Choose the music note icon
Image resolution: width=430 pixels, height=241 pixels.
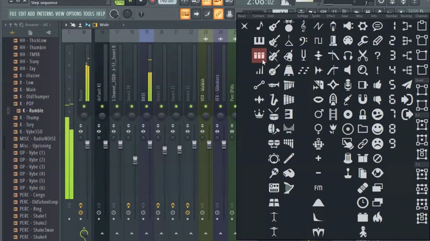tap(259, 26)
